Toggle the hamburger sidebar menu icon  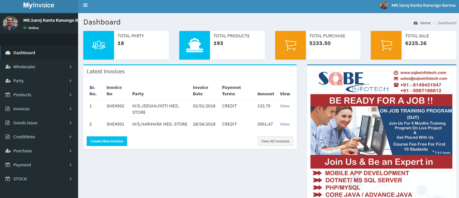[x=85, y=5]
